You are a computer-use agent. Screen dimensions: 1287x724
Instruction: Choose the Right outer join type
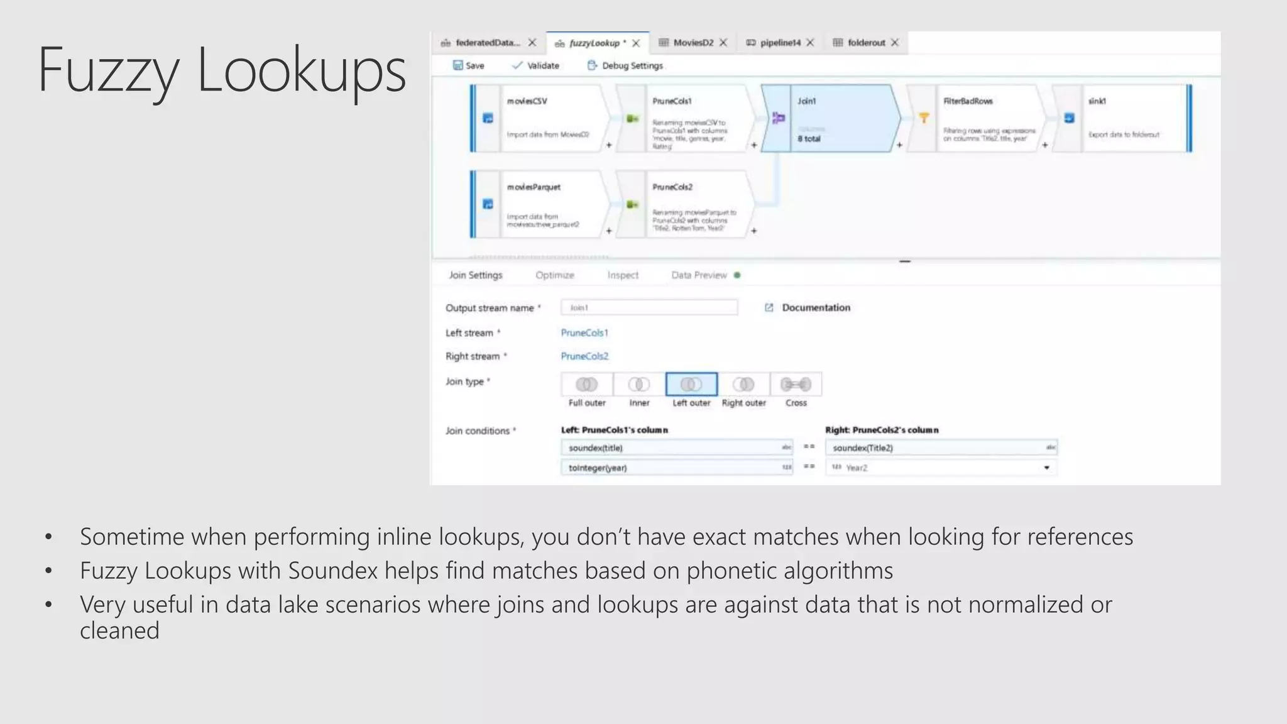(743, 384)
